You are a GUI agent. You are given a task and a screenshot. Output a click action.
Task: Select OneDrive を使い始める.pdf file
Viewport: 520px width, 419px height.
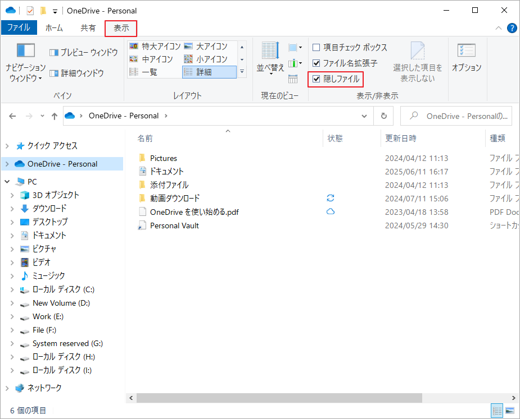[x=195, y=212]
